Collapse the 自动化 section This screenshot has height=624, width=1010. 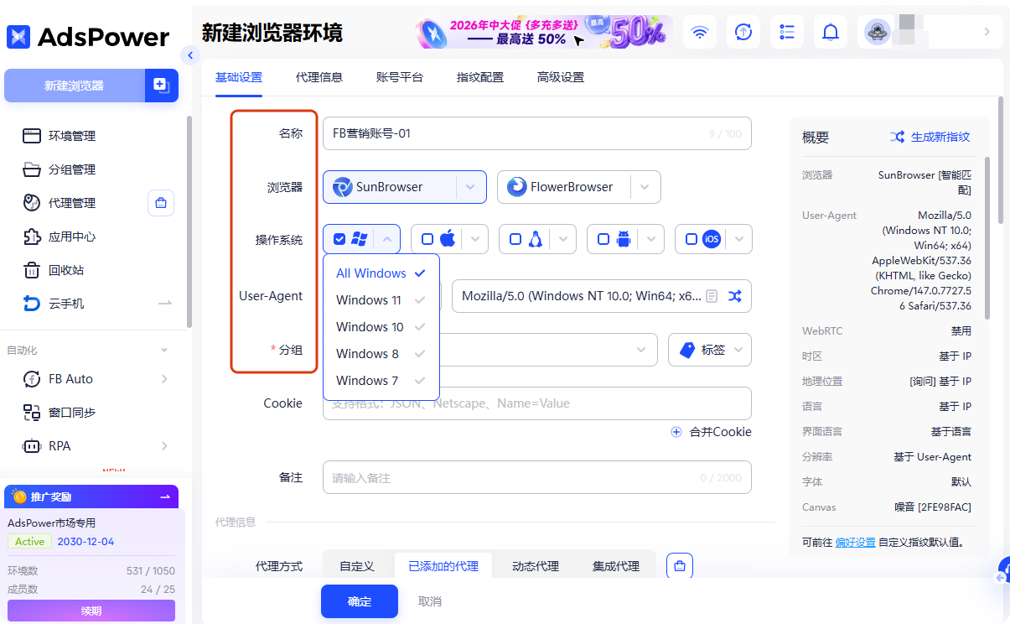click(x=164, y=351)
